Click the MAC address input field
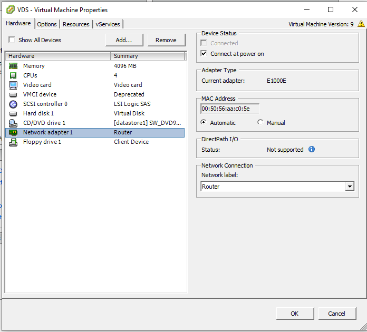The image size is (367, 332). [x=230, y=109]
